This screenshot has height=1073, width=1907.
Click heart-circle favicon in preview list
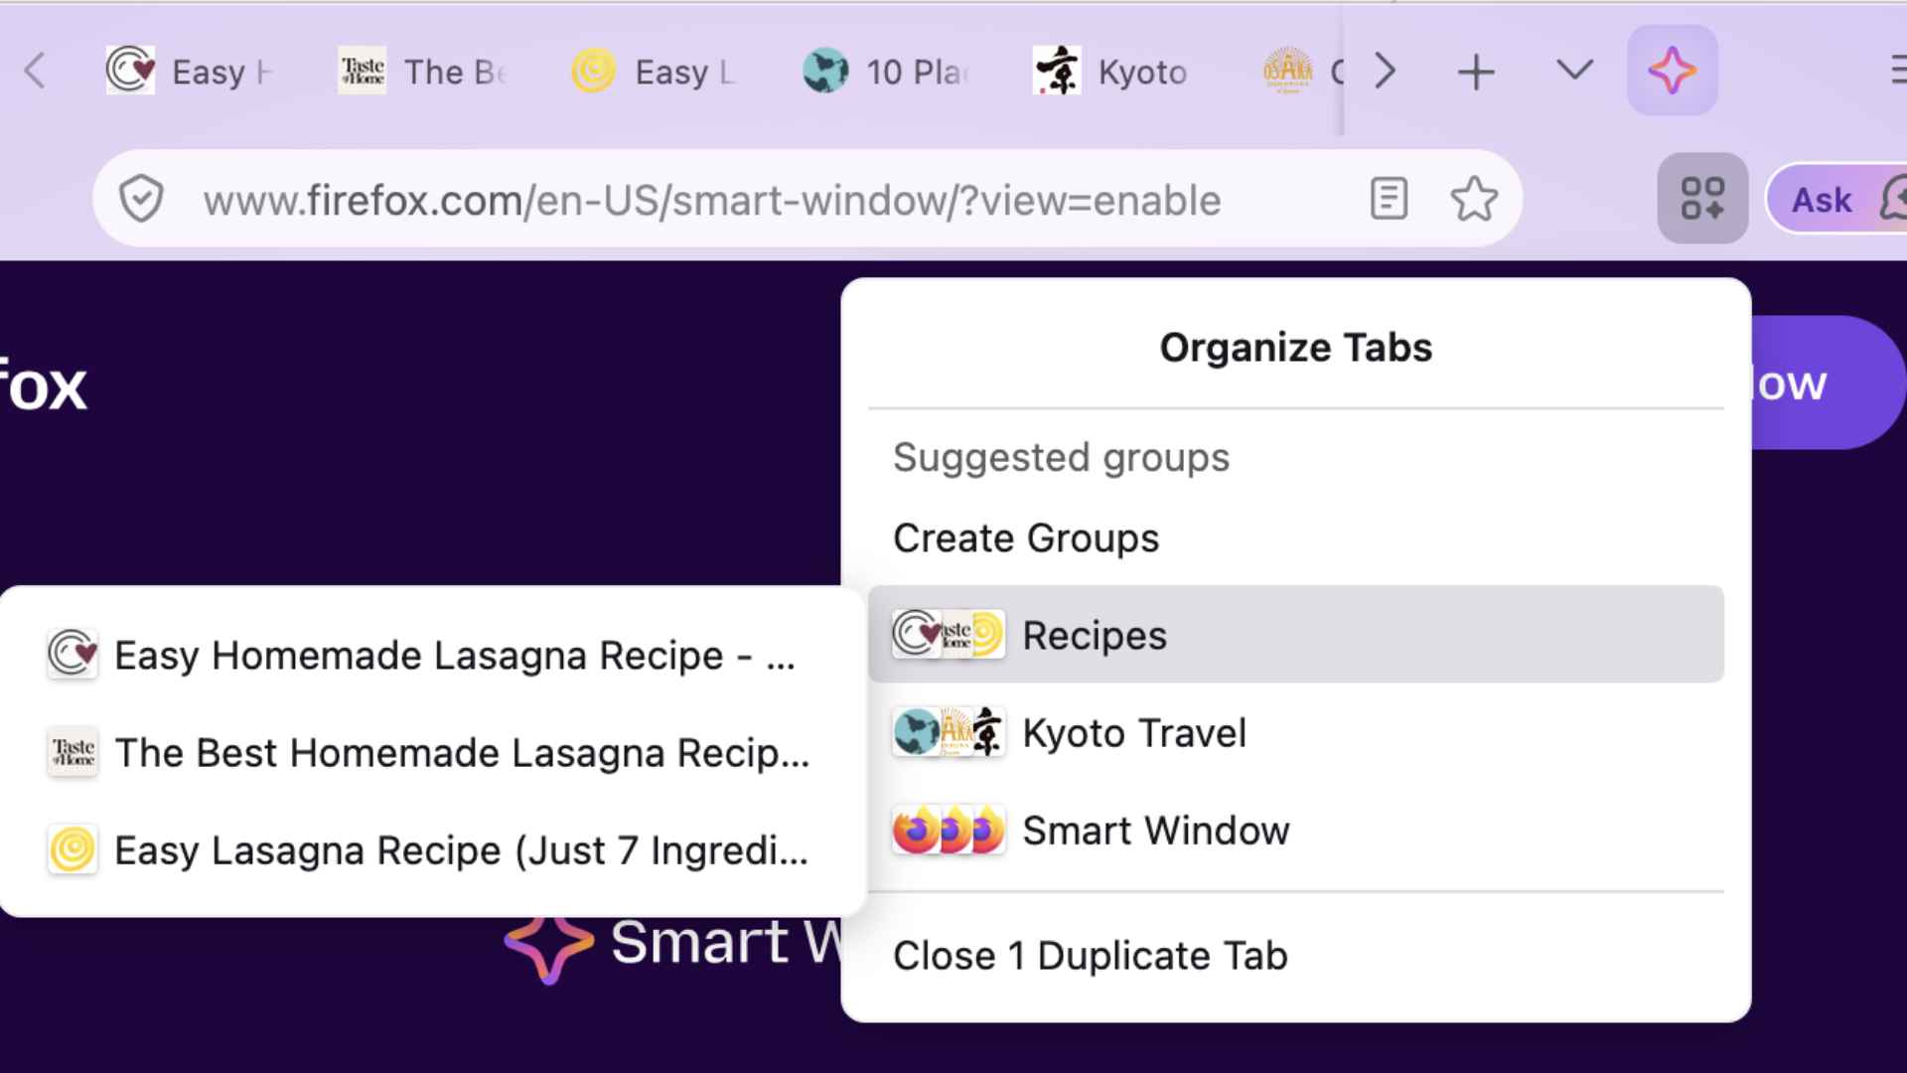[x=73, y=655]
